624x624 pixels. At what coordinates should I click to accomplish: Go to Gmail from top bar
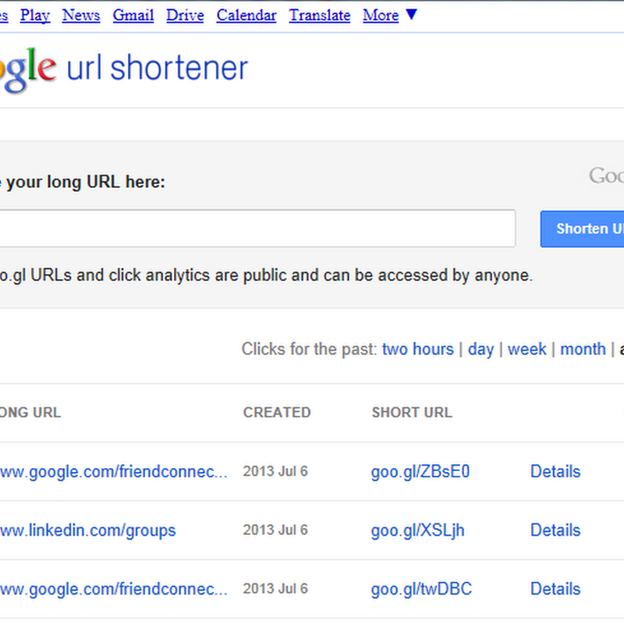133,15
